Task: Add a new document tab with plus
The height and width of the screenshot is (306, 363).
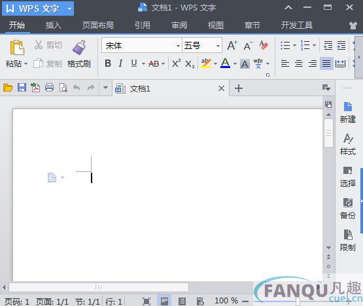Action: [239, 88]
